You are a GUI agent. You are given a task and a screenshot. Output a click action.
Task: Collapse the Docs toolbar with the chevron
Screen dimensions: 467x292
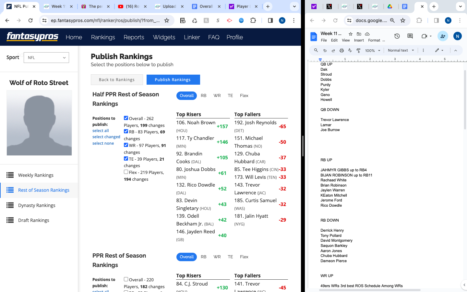tap(456, 50)
